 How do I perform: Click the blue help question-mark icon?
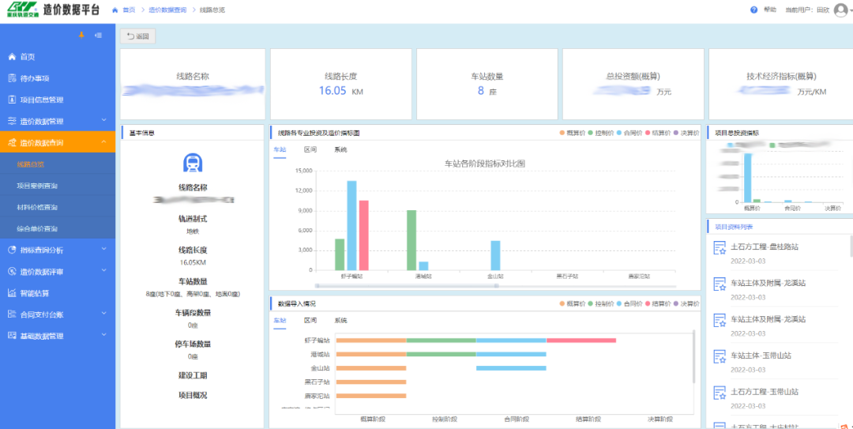[754, 9]
